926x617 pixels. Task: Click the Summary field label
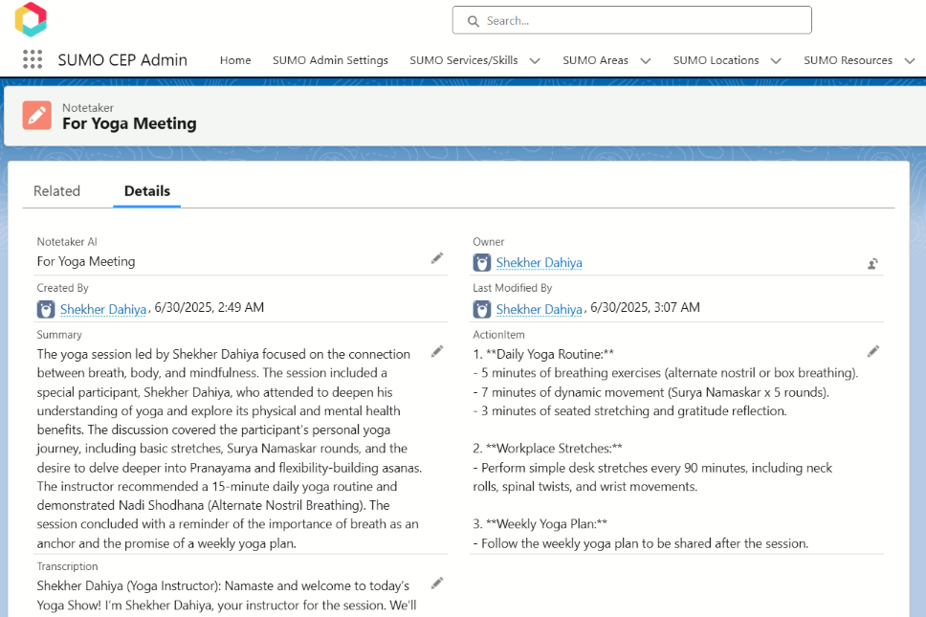pyautogui.click(x=59, y=335)
